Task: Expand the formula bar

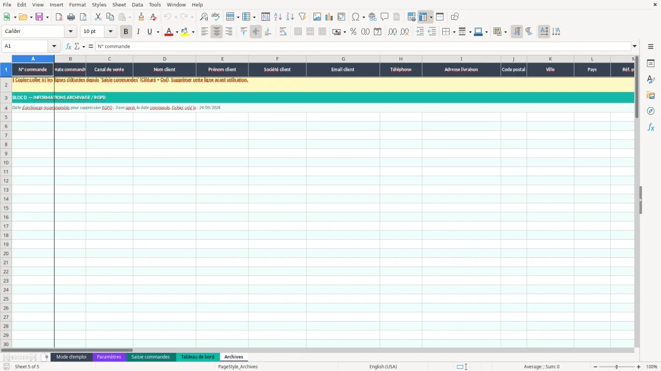Action: (635, 47)
